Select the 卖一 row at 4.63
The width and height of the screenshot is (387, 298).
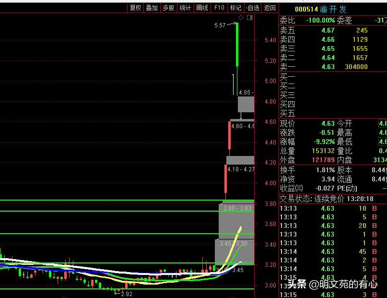[333, 67]
